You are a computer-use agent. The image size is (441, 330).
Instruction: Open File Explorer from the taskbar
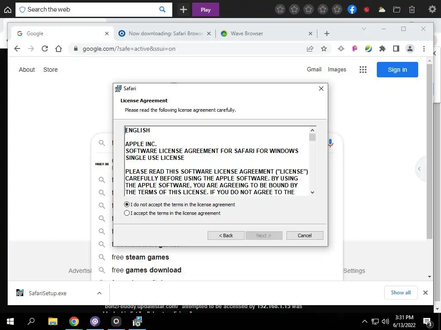(53, 321)
